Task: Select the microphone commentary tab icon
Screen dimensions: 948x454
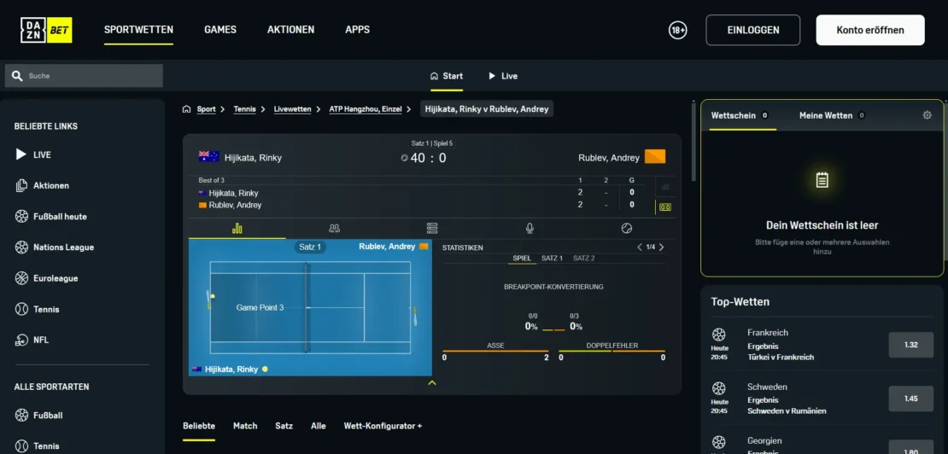Action: coord(530,228)
